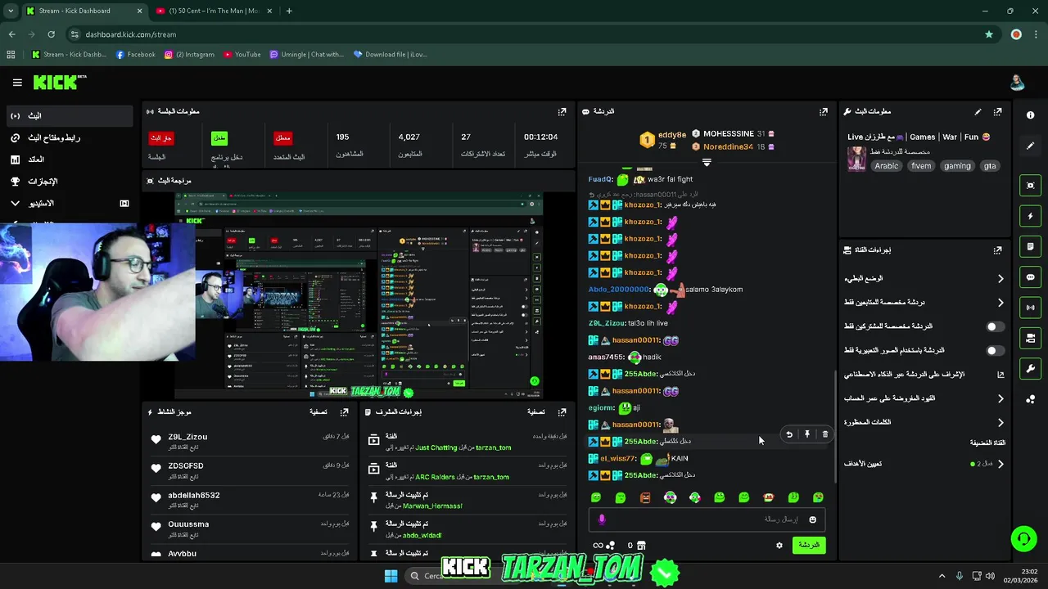This screenshot has height=589, width=1048.
Task: Select the Arabic tag
Action: click(x=887, y=166)
